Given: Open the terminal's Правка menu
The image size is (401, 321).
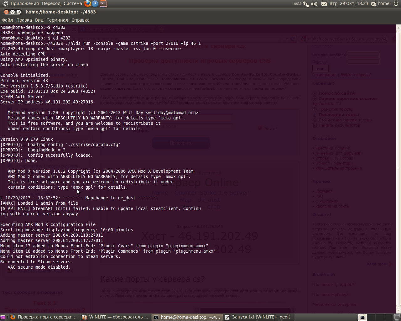Looking at the screenshot, I should pyautogui.click(x=24, y=20).
